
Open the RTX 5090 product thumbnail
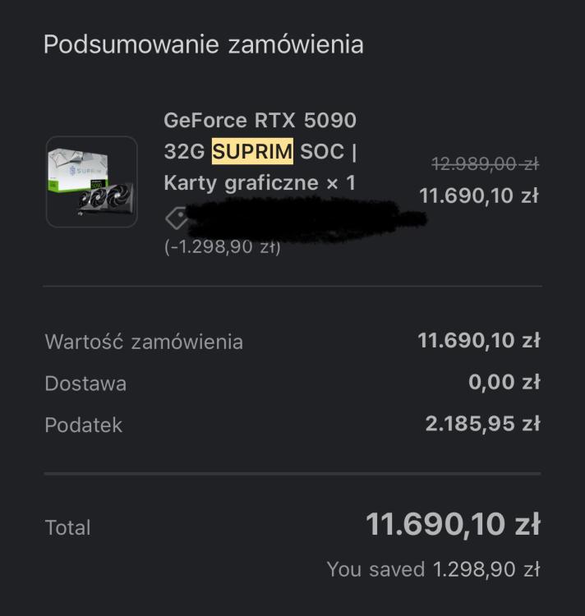tap(91, 182)
